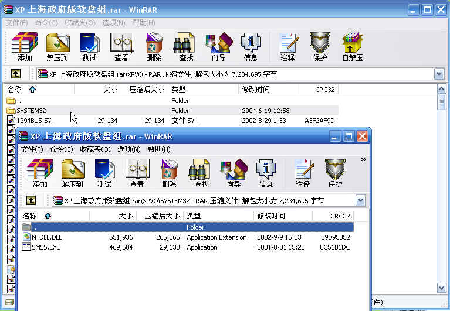Screen dimensions: 450x311
Task: Sort by CRC32 column in front window
Action: [333, 216]
